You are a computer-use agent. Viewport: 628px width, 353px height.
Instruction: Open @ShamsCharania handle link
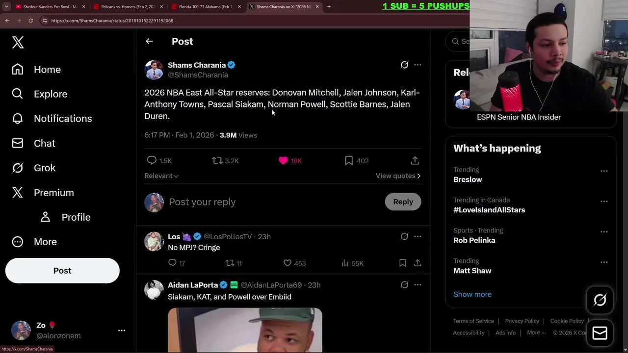click(x=198, y=75)
